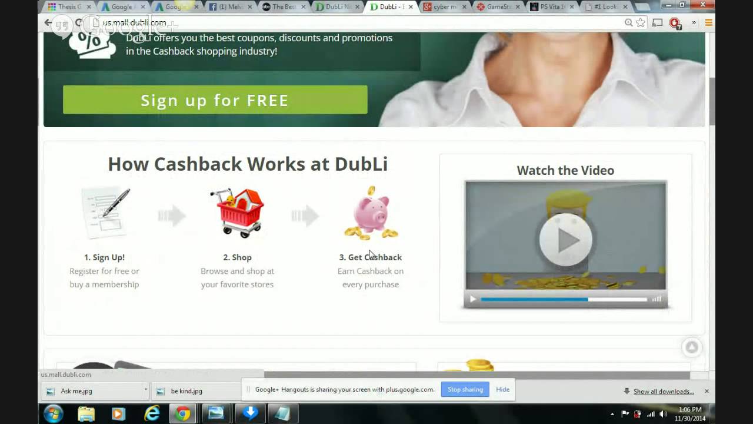Click the network signal tray icon
Screen dimensions: 753x424
pyautogui.click(x=651, y=414)
